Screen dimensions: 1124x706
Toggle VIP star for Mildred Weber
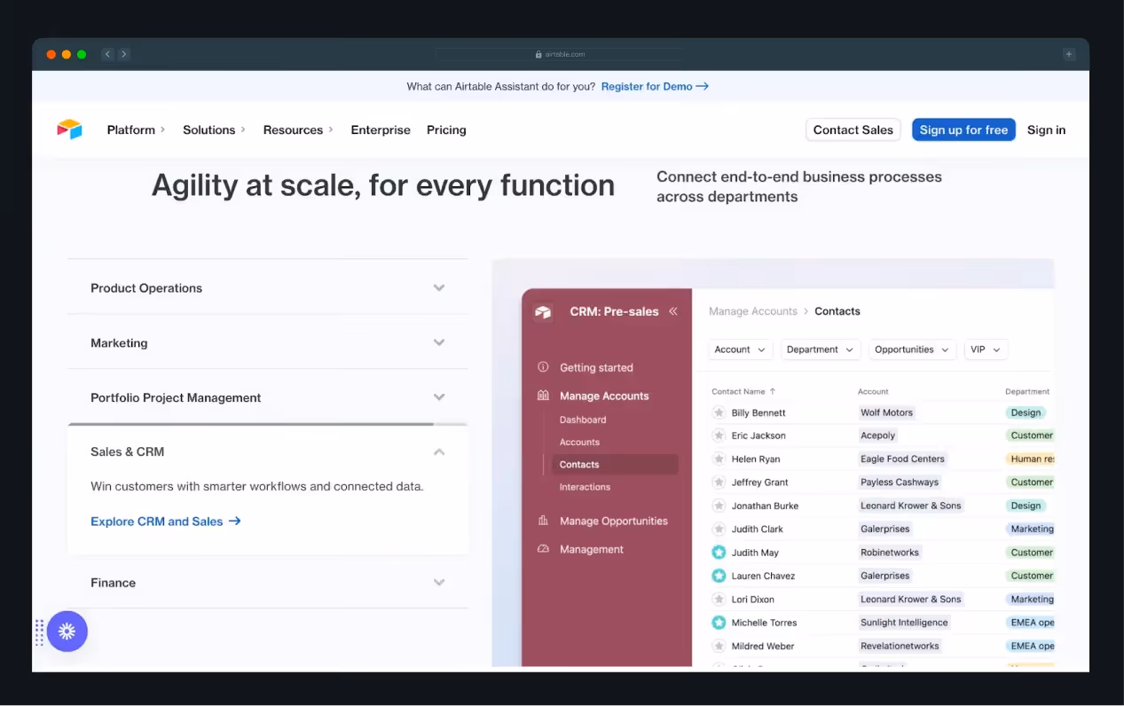[719, 646]
